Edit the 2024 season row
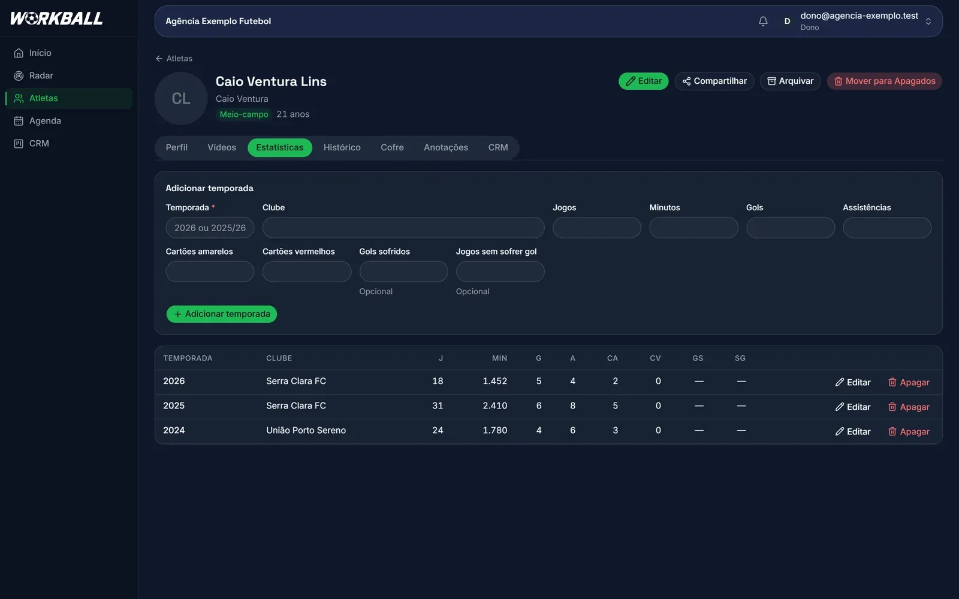 pyautogui.click(x=853, y=431)
